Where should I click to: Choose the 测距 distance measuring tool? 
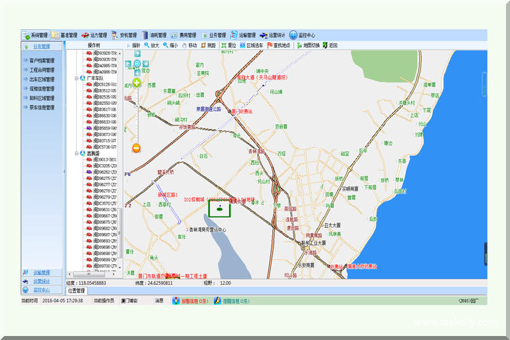click(x=208, y=45)
